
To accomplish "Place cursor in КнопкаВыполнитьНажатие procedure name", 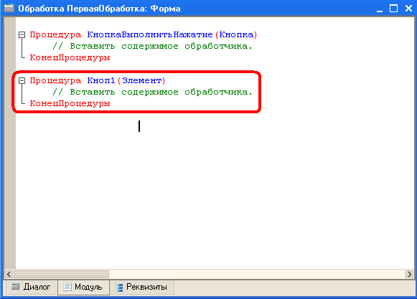I will pyautogui.click(x=150, y=35).
